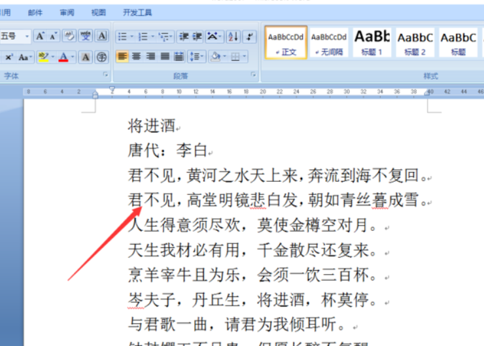Click the line 与君歌一曲

tap(237, 324)
